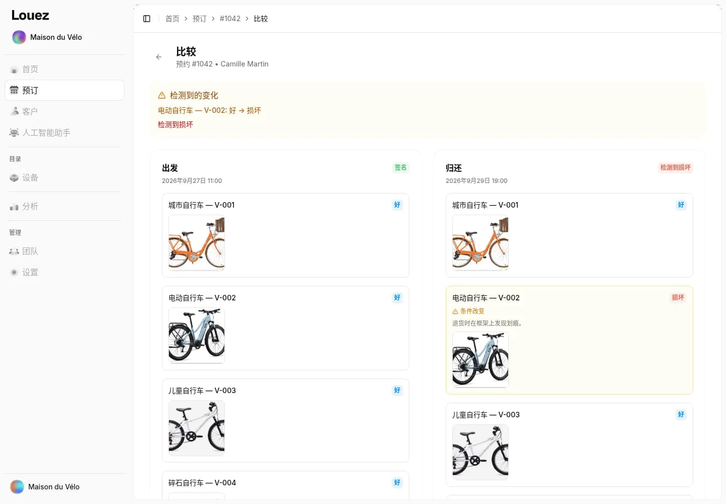Click the 检测到损坏 badge on 归还 panel
The width and height of the screenshot is (726, 504).
[x=675, y=167]
